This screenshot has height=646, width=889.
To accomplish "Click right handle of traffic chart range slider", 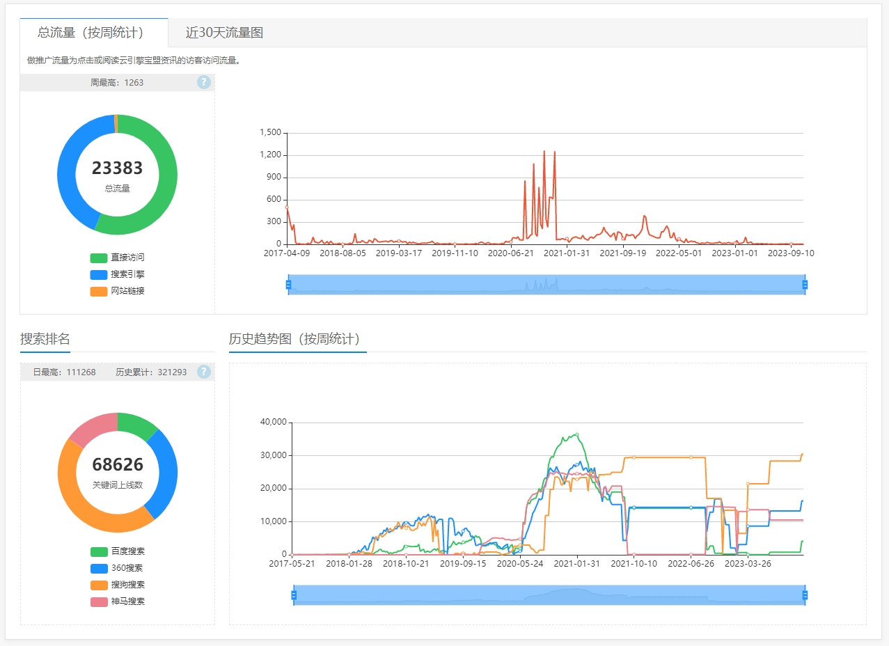I will point(805,284).
